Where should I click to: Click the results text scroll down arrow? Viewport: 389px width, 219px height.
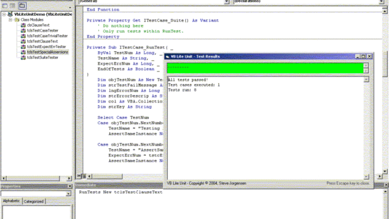367,177
